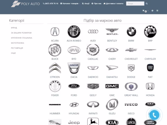This screenshot has height=125, width=167.
Task: Open the МОТОТЕХНІКА category
Action: pyautogui.click(x=17, y=43)
